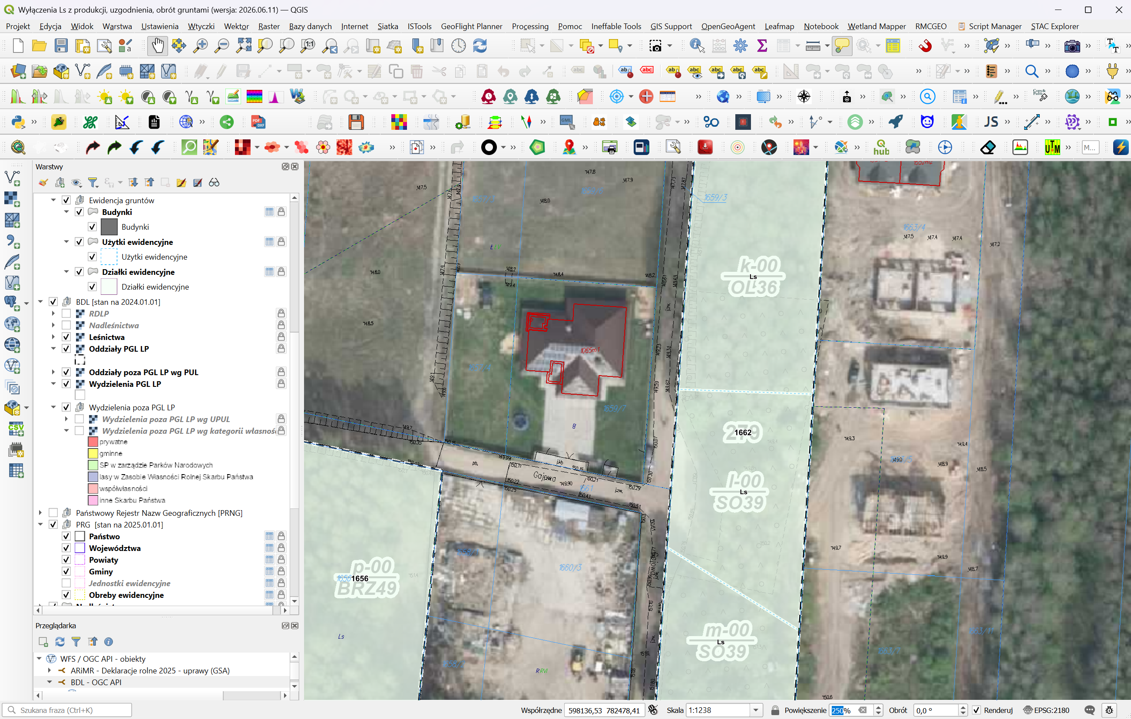This screenshot has height=719, width=1131.
Task: Click the filter legend icon in Warstwy panel
Action: coord(93,183)
